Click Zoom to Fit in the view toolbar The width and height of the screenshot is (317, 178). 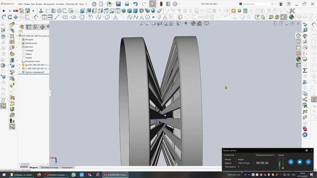click(x=142, y=24)
